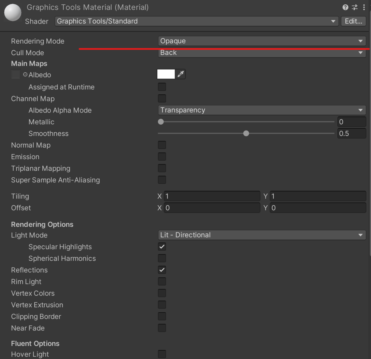Image resolution: width=371 pixels, height=359 pixels.
Task: Open the Graphics Tools/Standard shader selector
Action: pos(197,21)
